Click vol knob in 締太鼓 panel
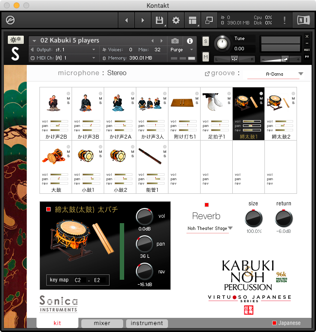The height and width of the screenshot is (332, 316). [x=145, y=217]
